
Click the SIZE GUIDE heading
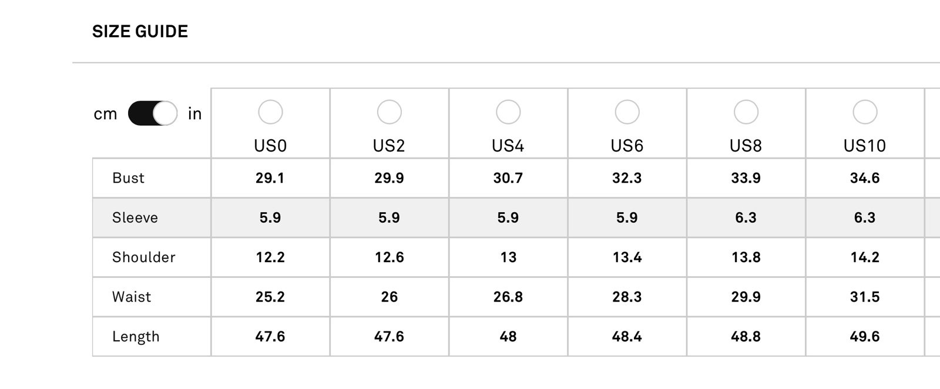pos(140,31)
